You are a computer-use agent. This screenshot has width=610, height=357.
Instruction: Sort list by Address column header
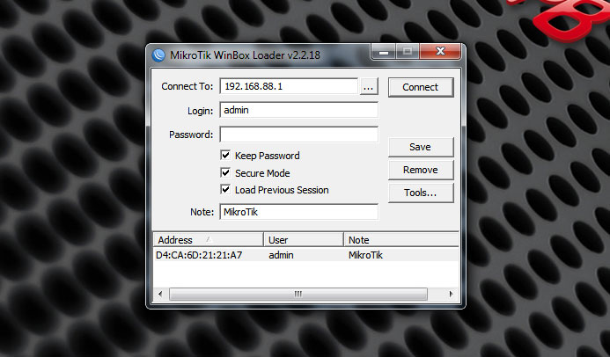pyautogui.click(x=208, y=239)
